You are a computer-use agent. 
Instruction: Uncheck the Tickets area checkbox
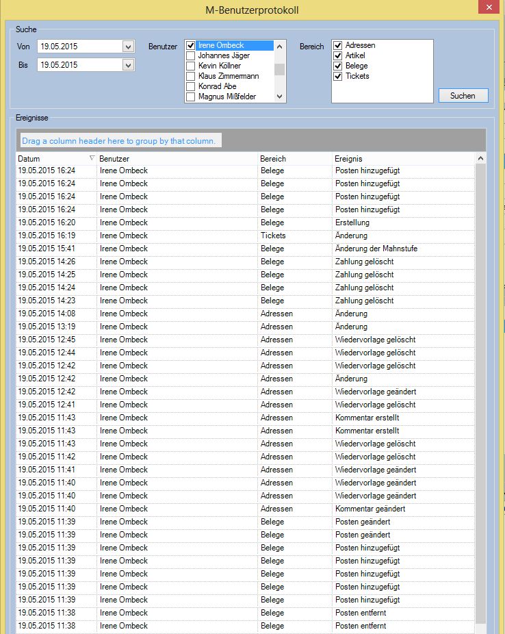tap(337, 77)
